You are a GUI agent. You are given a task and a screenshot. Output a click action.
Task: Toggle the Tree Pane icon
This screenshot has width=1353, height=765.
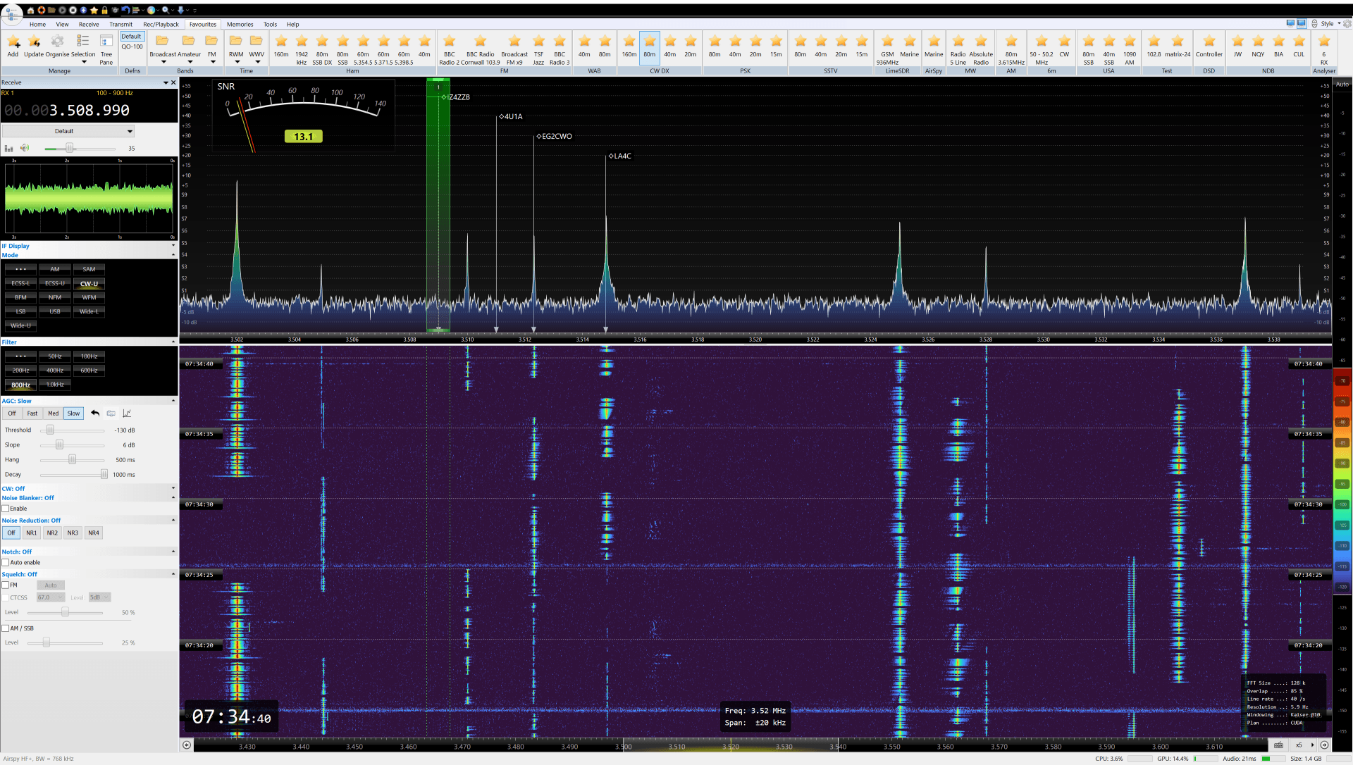tap(106, 42)
